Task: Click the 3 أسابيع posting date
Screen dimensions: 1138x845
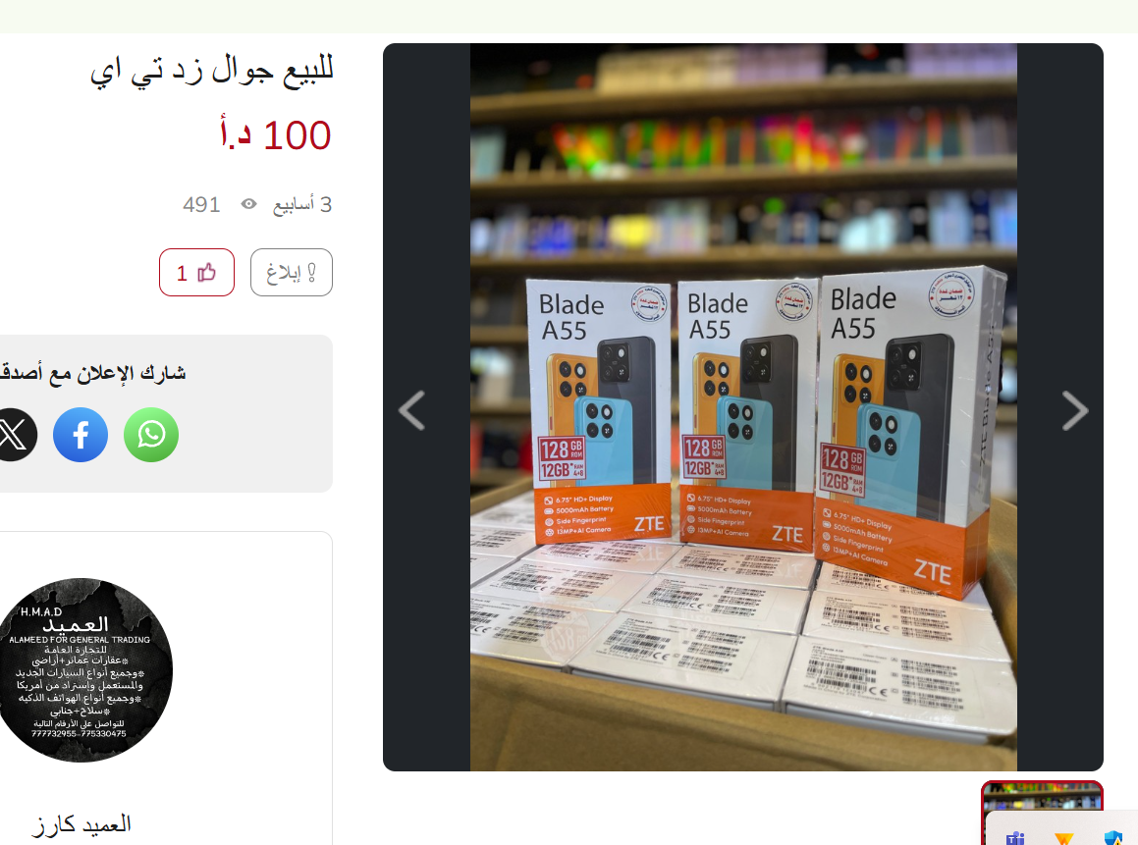Action: [302, 204]
